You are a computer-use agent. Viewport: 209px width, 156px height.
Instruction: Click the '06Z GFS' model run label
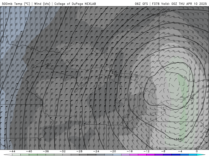[141, 4]
